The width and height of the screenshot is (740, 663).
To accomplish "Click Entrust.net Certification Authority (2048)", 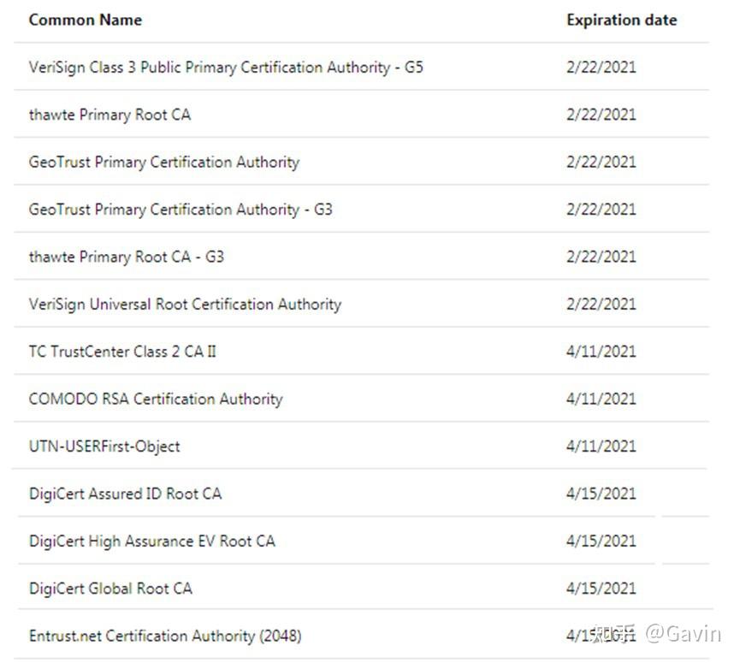I will [x=165, y=636].
